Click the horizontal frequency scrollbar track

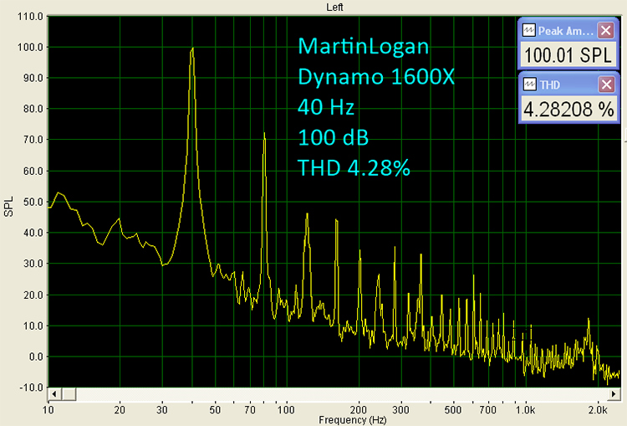pos(334,393)
